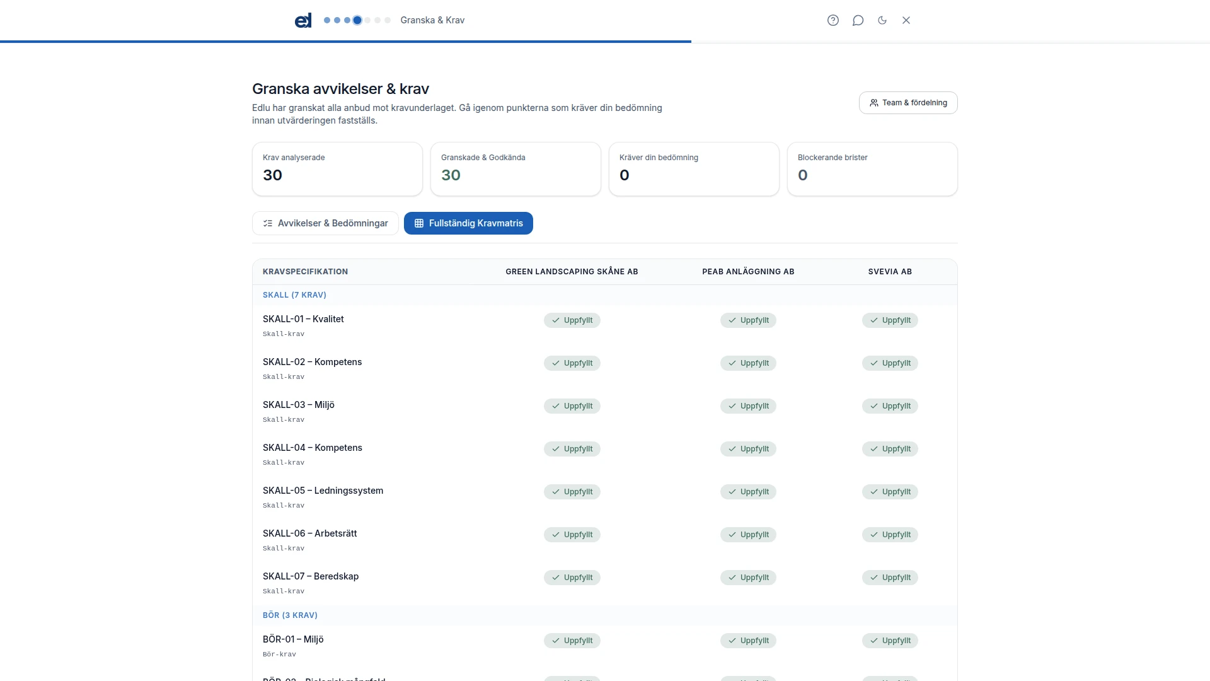Click the Kräver din bedömning card

694,169
